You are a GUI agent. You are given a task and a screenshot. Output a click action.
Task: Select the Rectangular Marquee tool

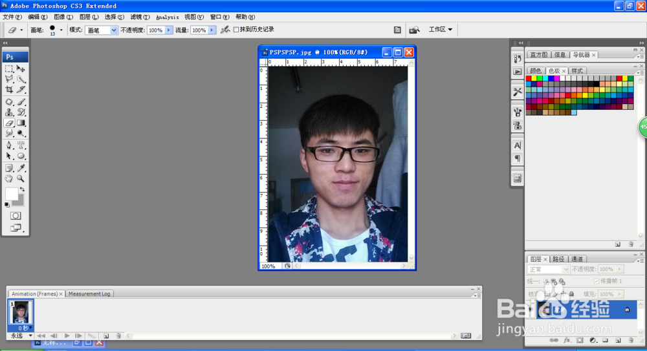[x=9, y=69]
